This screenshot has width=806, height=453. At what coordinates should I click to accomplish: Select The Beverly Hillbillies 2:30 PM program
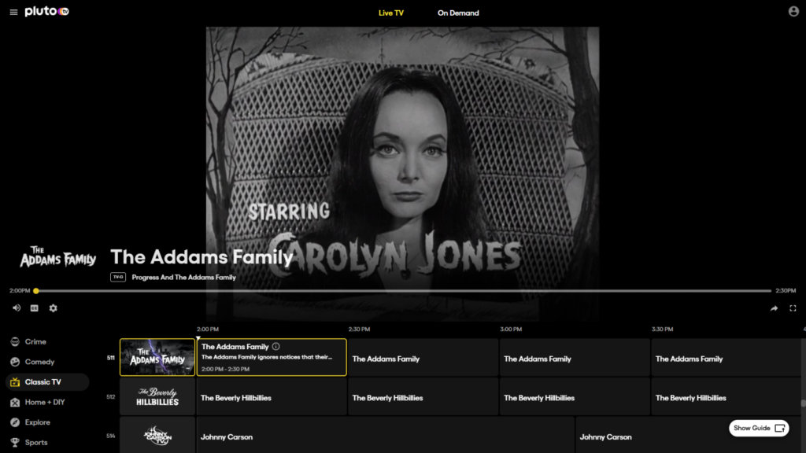tap(423, 396)
